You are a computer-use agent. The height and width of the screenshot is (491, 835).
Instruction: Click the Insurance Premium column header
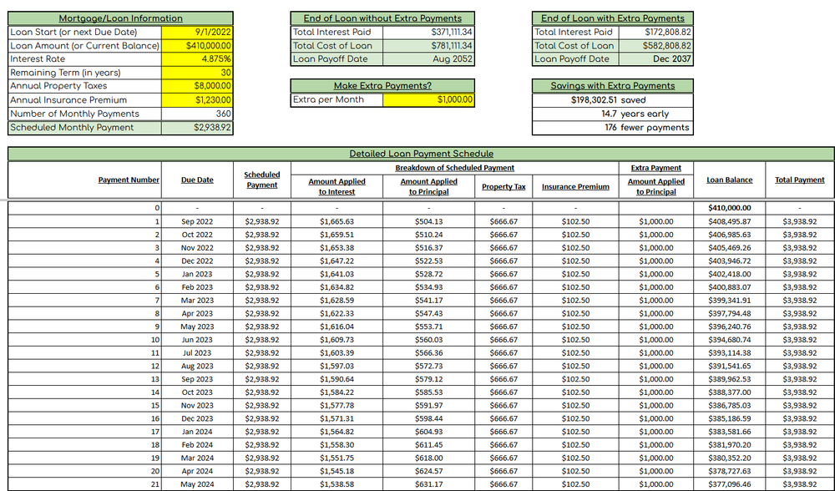pos(575,187)
